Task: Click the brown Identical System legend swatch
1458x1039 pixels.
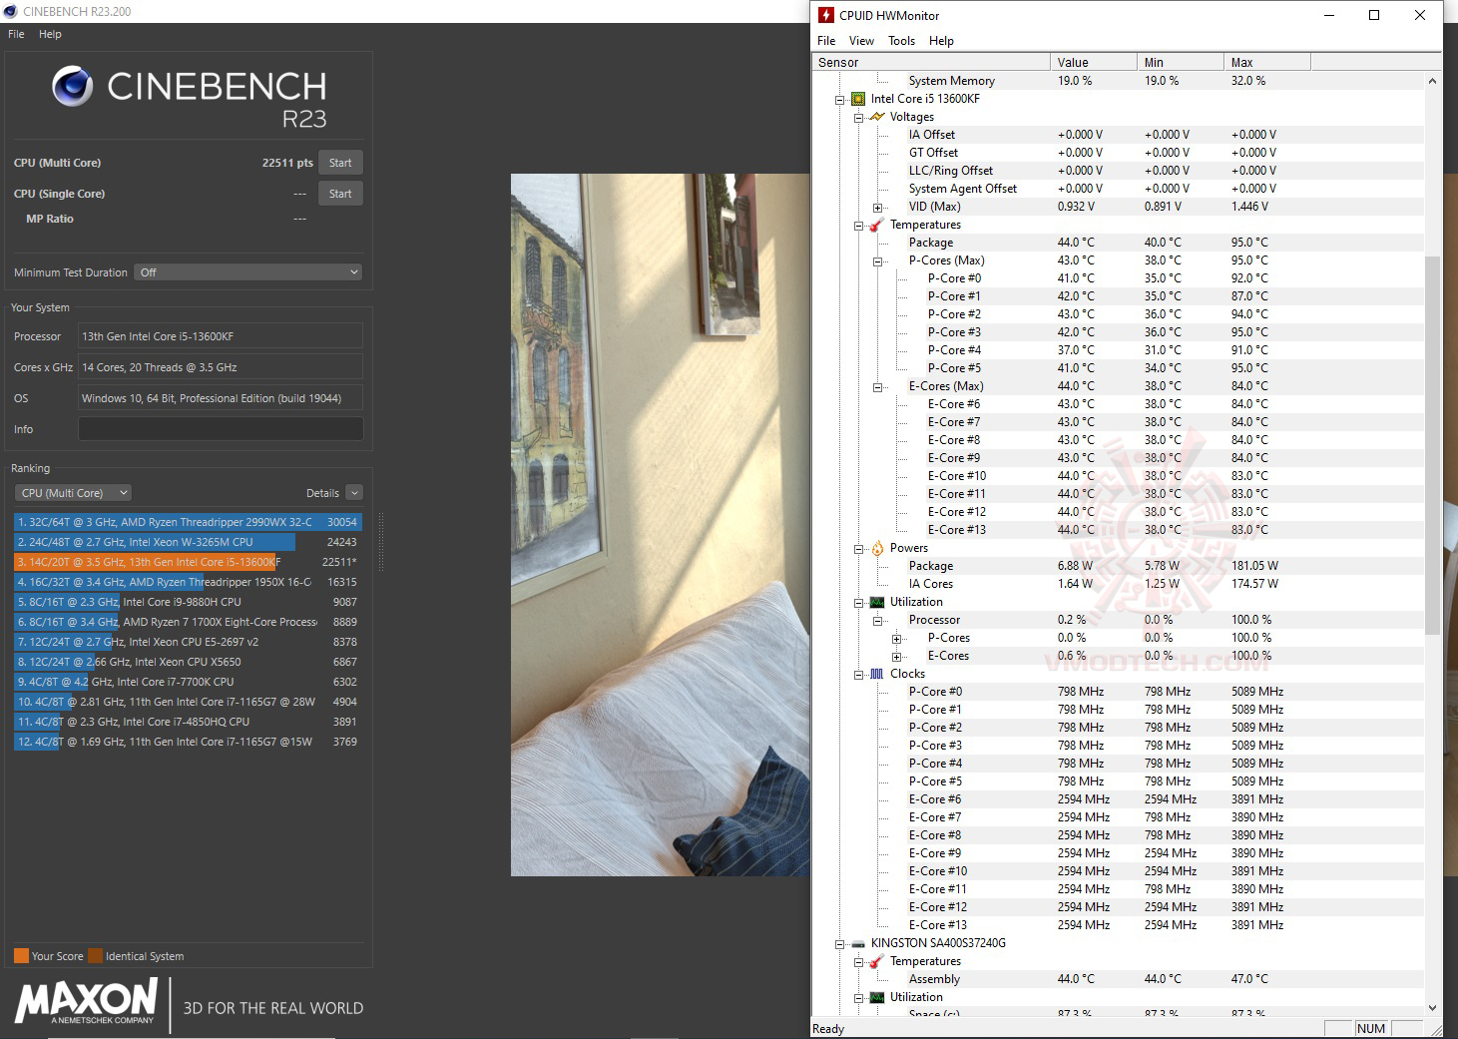Action: pyautogui.click(x=95, y=955)
